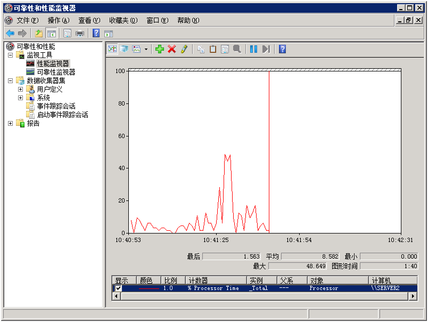The width and height of the screenshot is (428, 322).
Task: Collapse the 监视工具 tree node
Action: 10,55
